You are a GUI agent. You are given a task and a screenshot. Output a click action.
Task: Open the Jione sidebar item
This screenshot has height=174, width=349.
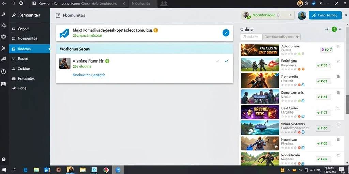29,88
